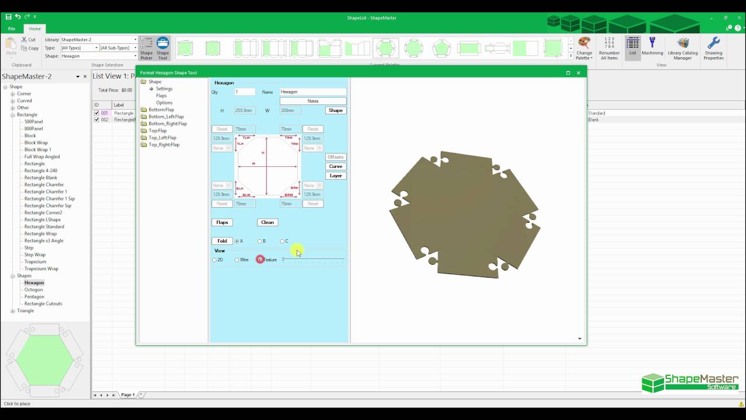Click the Curve button
746x420 pixels.
click(x=336, y=166)
